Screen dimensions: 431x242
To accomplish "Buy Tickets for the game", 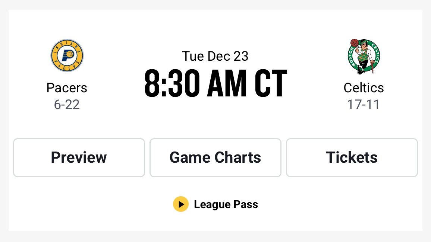I will coord(352,157).
